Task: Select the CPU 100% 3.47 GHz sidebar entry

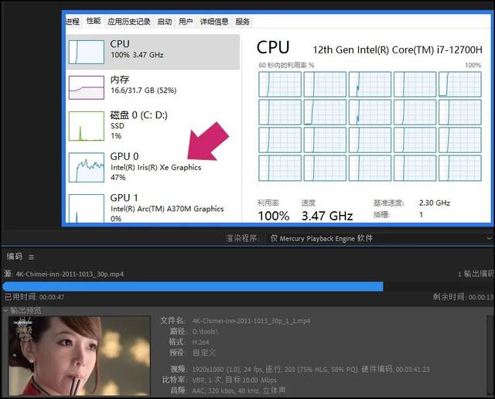Action: click(x=153, y=52)
